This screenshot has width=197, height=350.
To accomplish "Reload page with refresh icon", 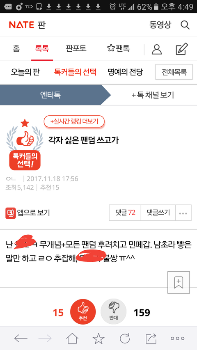I will tap(125, 339).
